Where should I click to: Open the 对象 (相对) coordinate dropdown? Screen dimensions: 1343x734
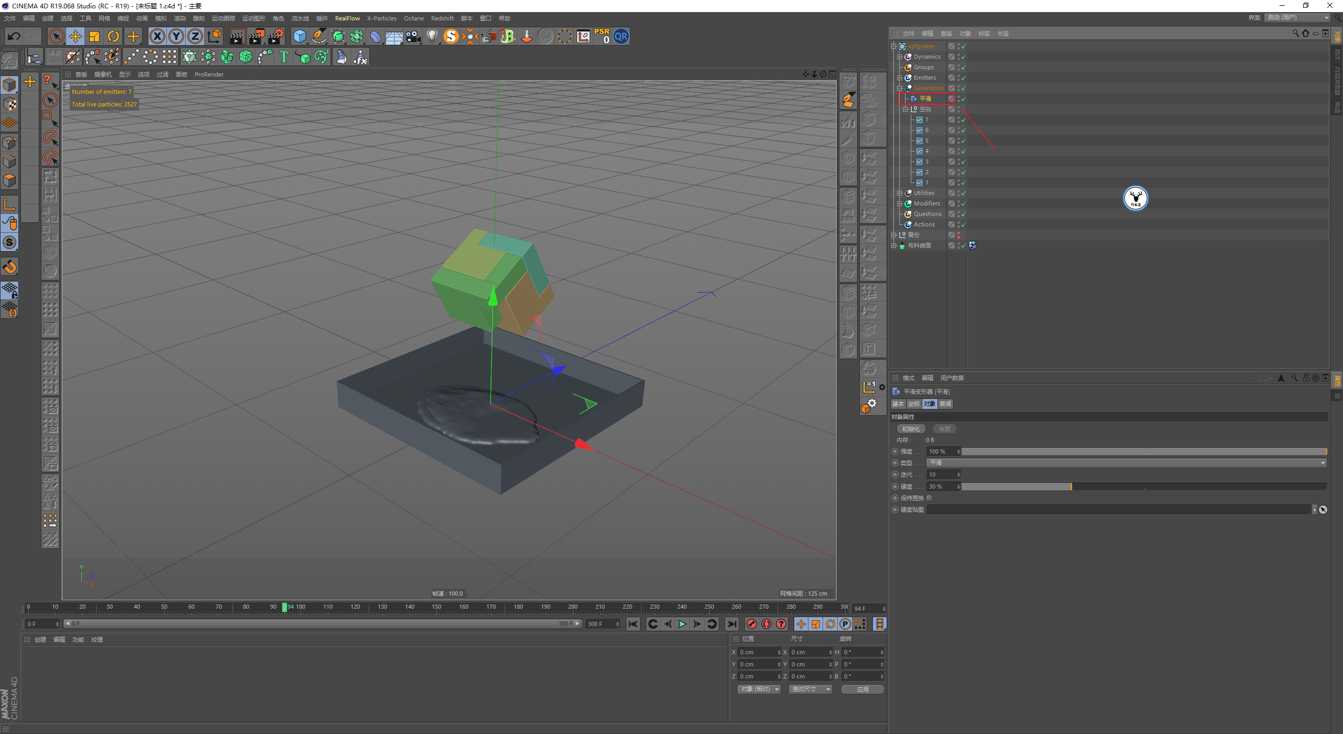[759, 689]
